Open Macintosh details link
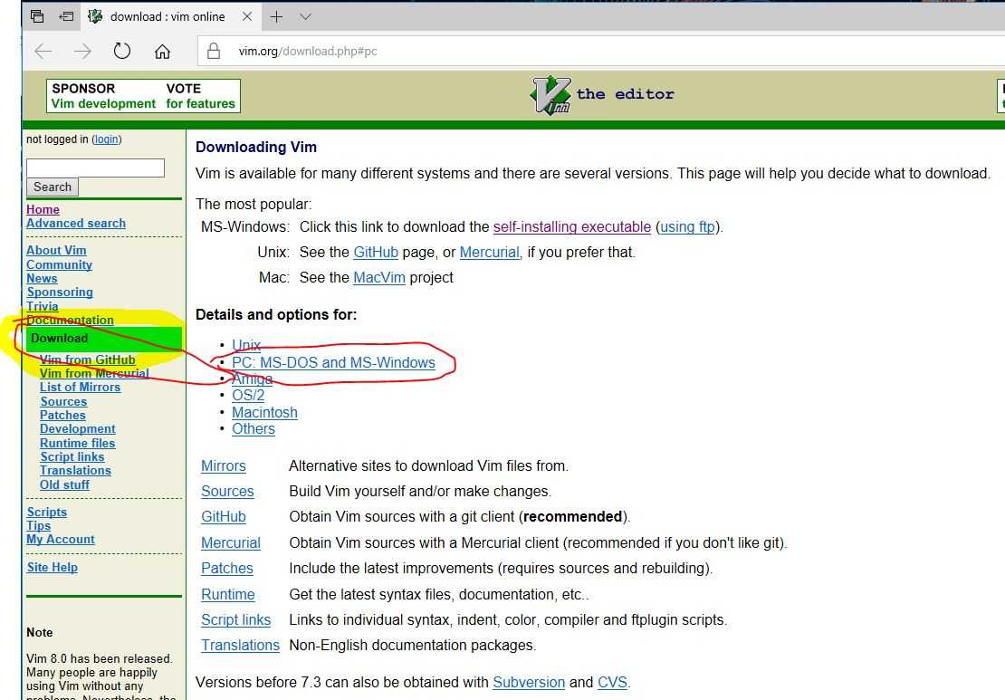Screen dimensions: 1005x700 (264, 413)
